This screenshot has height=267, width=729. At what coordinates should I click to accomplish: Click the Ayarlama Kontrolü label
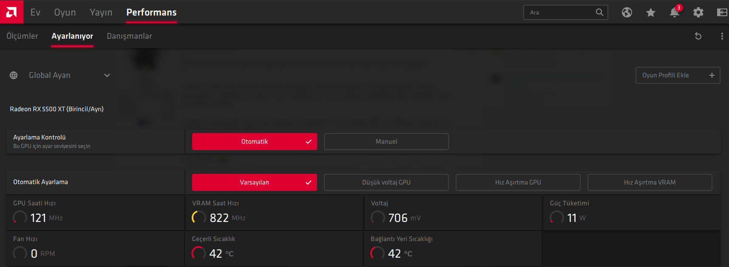click(x=39, y=137)
